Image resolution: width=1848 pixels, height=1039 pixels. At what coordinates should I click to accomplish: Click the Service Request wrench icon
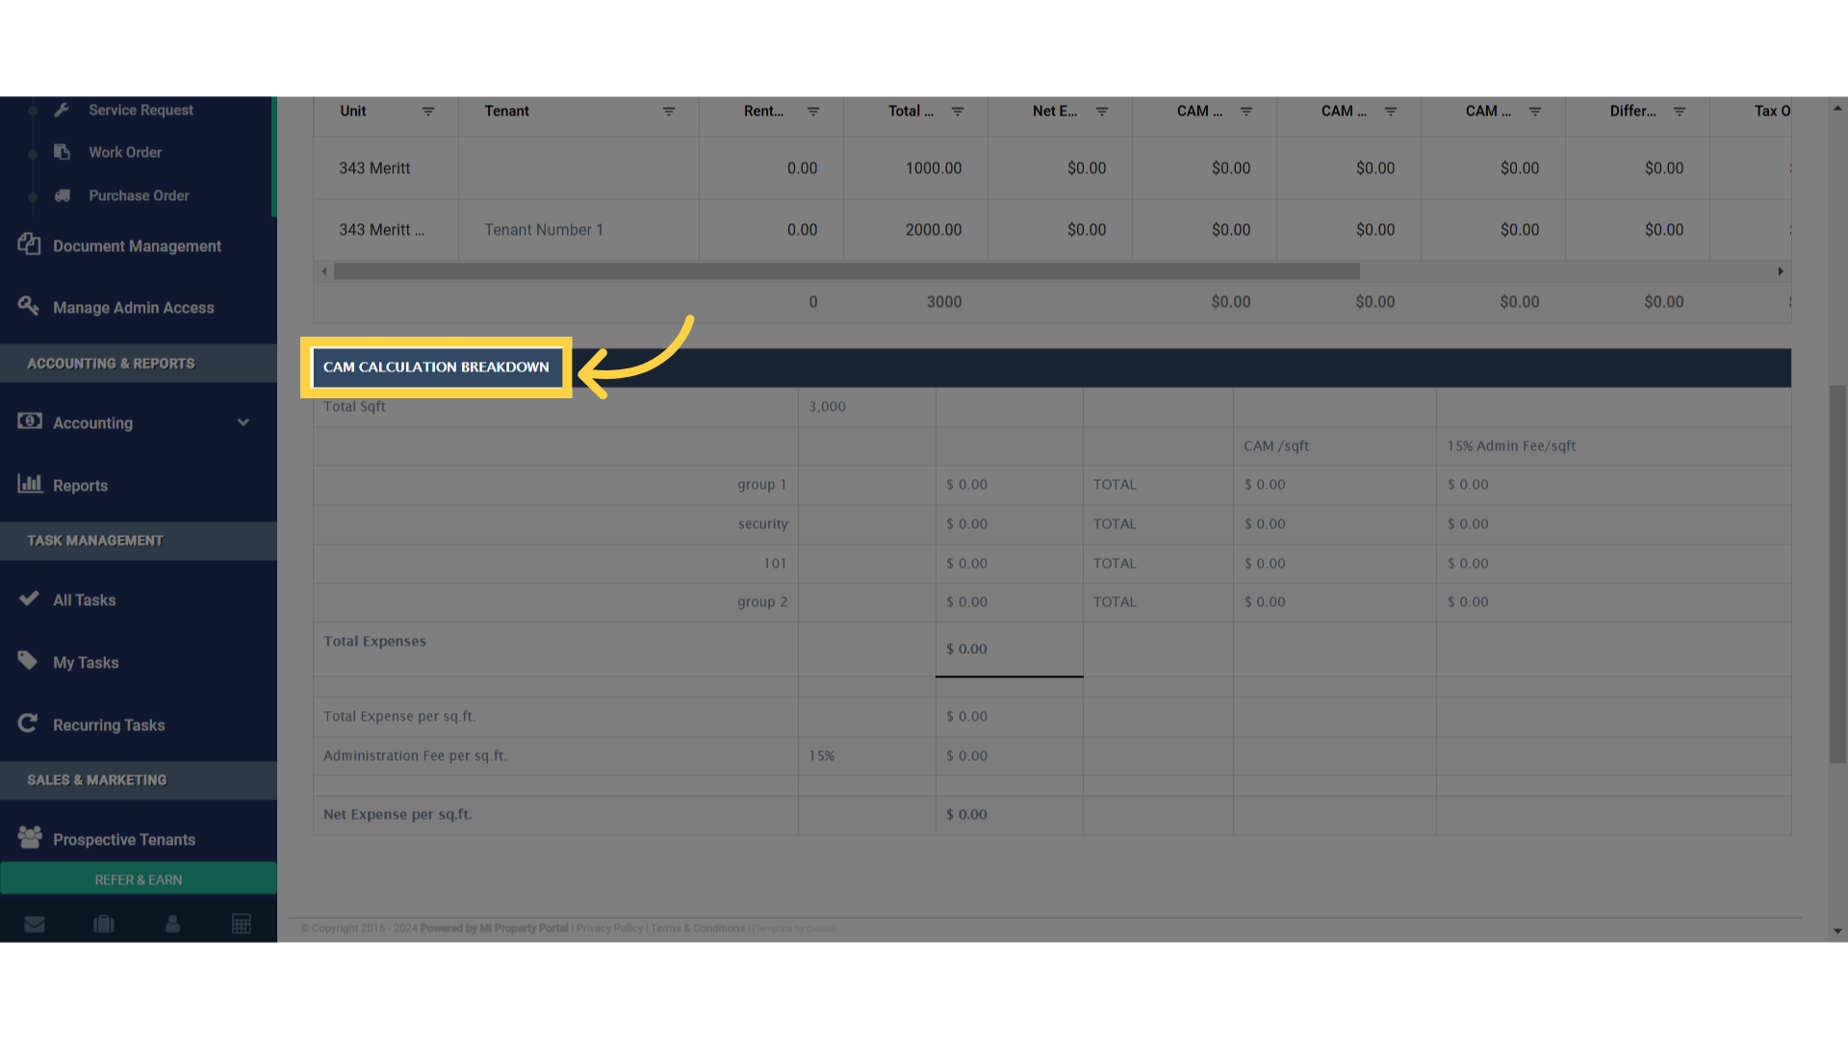62,110
